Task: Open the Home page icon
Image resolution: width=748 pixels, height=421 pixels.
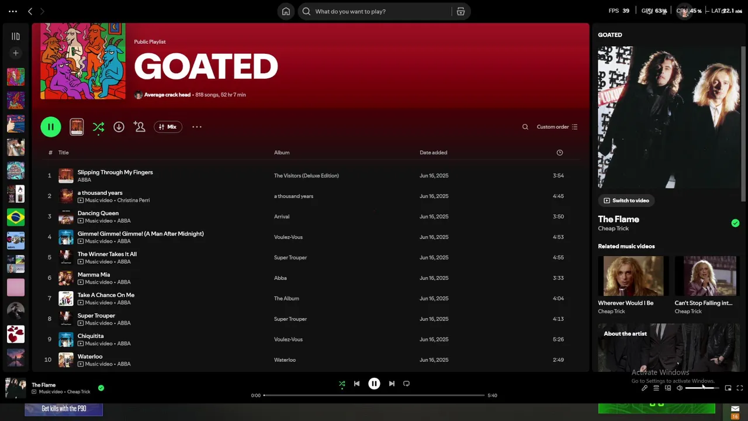Action: (286, 11)
